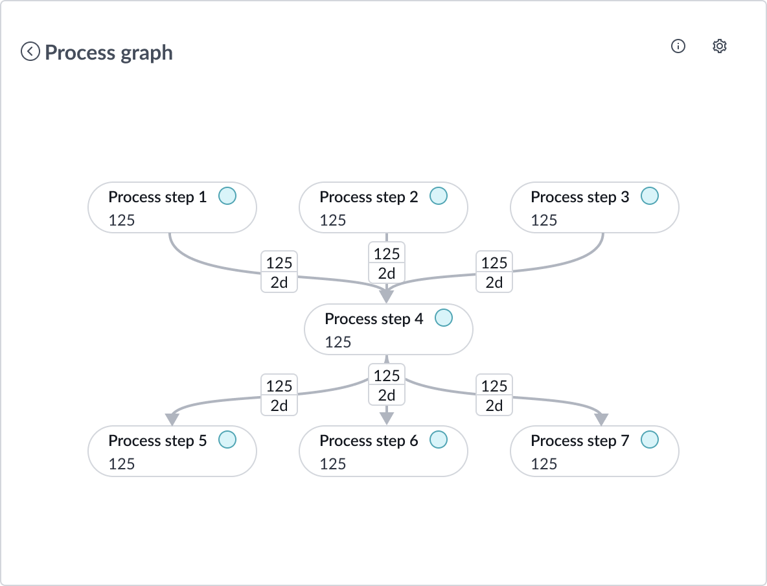Toggle the status indicator on Process step 3
Viewport: 767px width, 586px height.
tap(649, 195)
